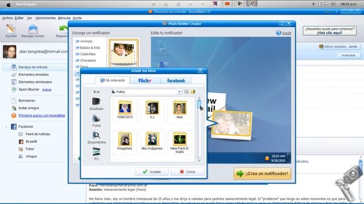
Task: Open Feed de noticias item
Action: coord(38,134)
